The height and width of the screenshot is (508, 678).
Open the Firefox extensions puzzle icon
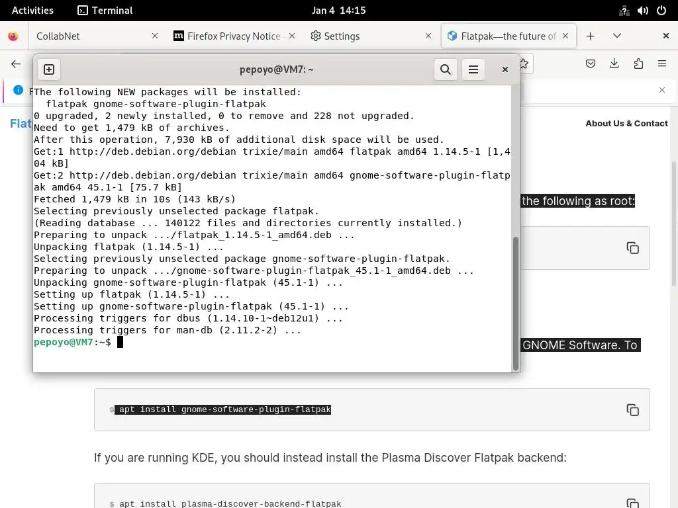pyautogui.click(x=638, y=64)
